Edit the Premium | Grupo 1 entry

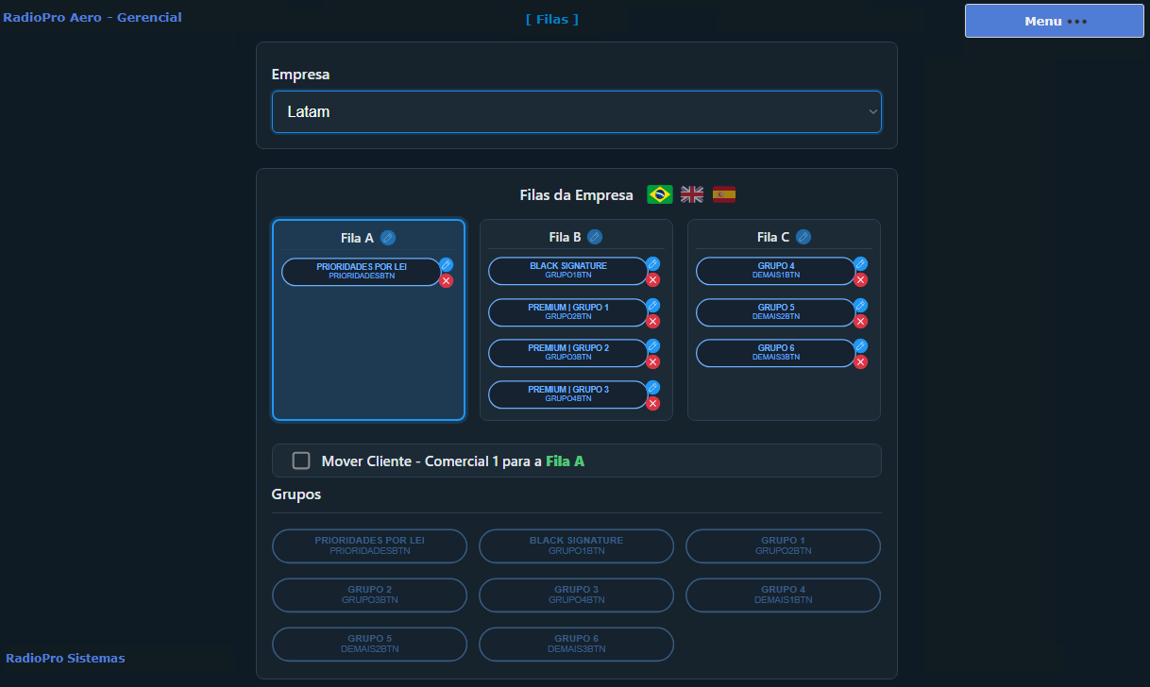point(653,306)
